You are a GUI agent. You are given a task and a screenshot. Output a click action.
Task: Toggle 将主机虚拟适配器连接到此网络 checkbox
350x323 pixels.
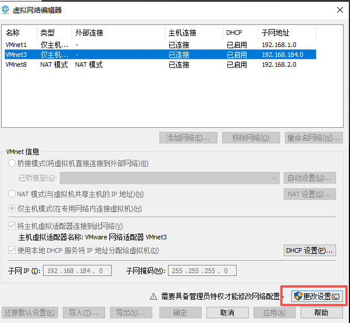tap(12, 226)
